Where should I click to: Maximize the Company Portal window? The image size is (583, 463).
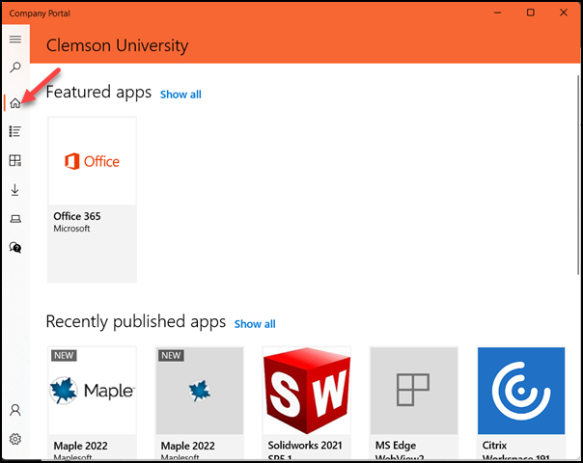(531, 13)
